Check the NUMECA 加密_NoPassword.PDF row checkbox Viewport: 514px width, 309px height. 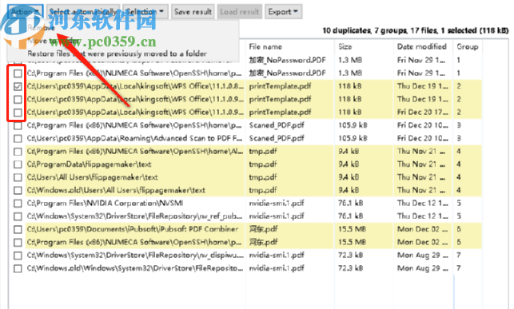pos(18,73)
